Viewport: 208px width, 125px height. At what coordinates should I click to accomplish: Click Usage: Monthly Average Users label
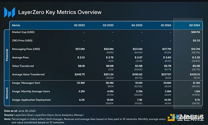[31, 92]
